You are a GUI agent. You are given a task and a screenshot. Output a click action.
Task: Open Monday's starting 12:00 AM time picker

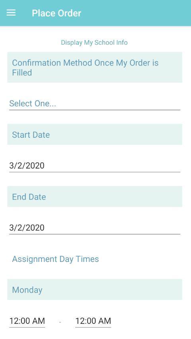[27, 321]
